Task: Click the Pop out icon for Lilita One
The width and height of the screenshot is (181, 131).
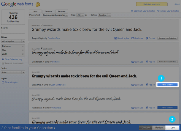Action: tap(147, 85)
